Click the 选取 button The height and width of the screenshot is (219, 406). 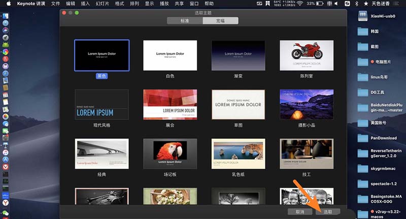pos(328,212)
